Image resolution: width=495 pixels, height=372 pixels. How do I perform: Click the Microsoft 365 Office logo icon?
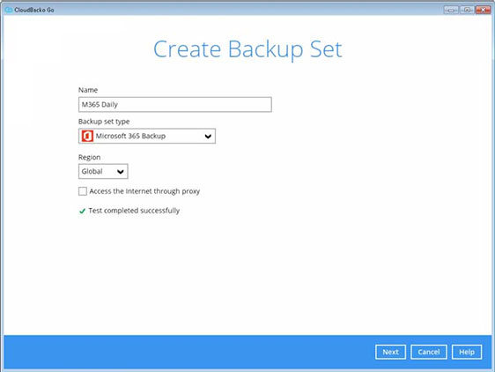click(x=87, y=137)
